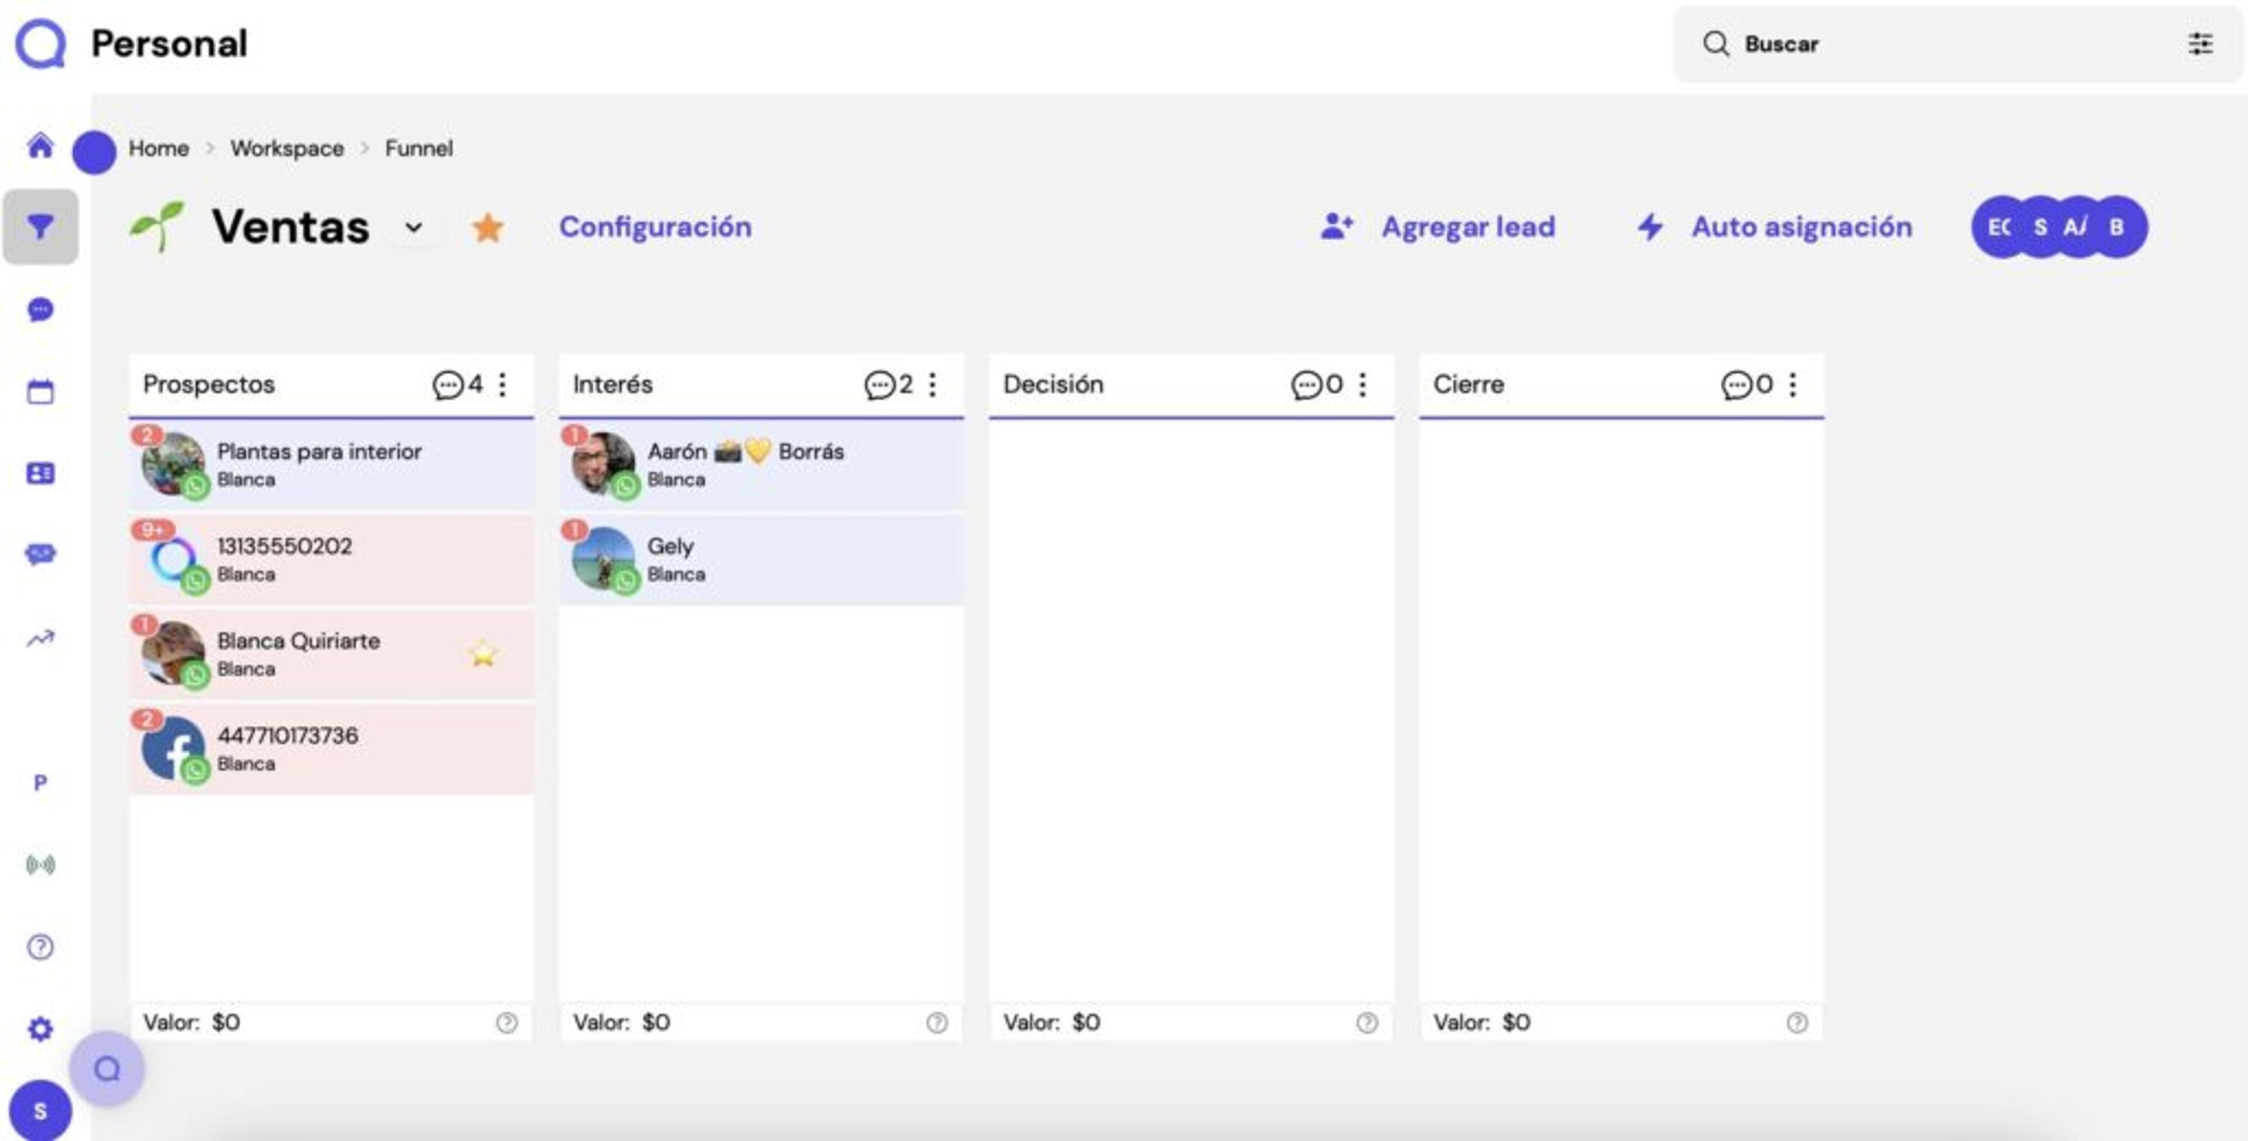Toggle the orange favorite star beside Ventas
The image size is (2248, 1141).
488,228
